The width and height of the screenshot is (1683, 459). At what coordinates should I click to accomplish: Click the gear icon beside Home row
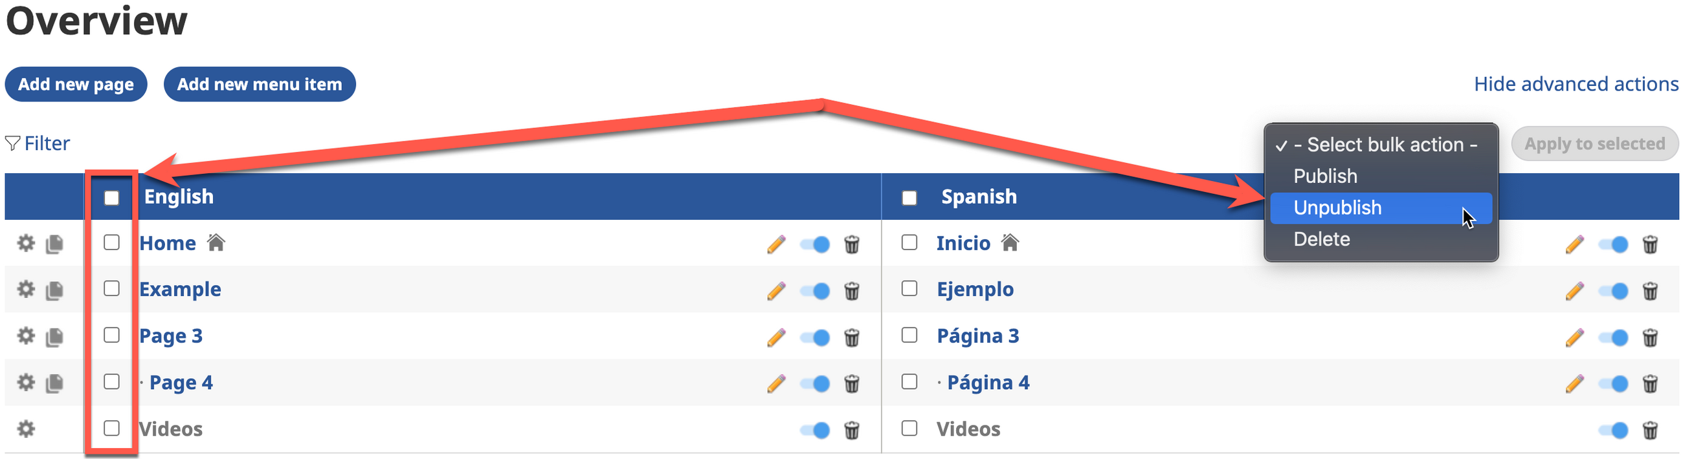pyautogui.click(x=25, y=244)
